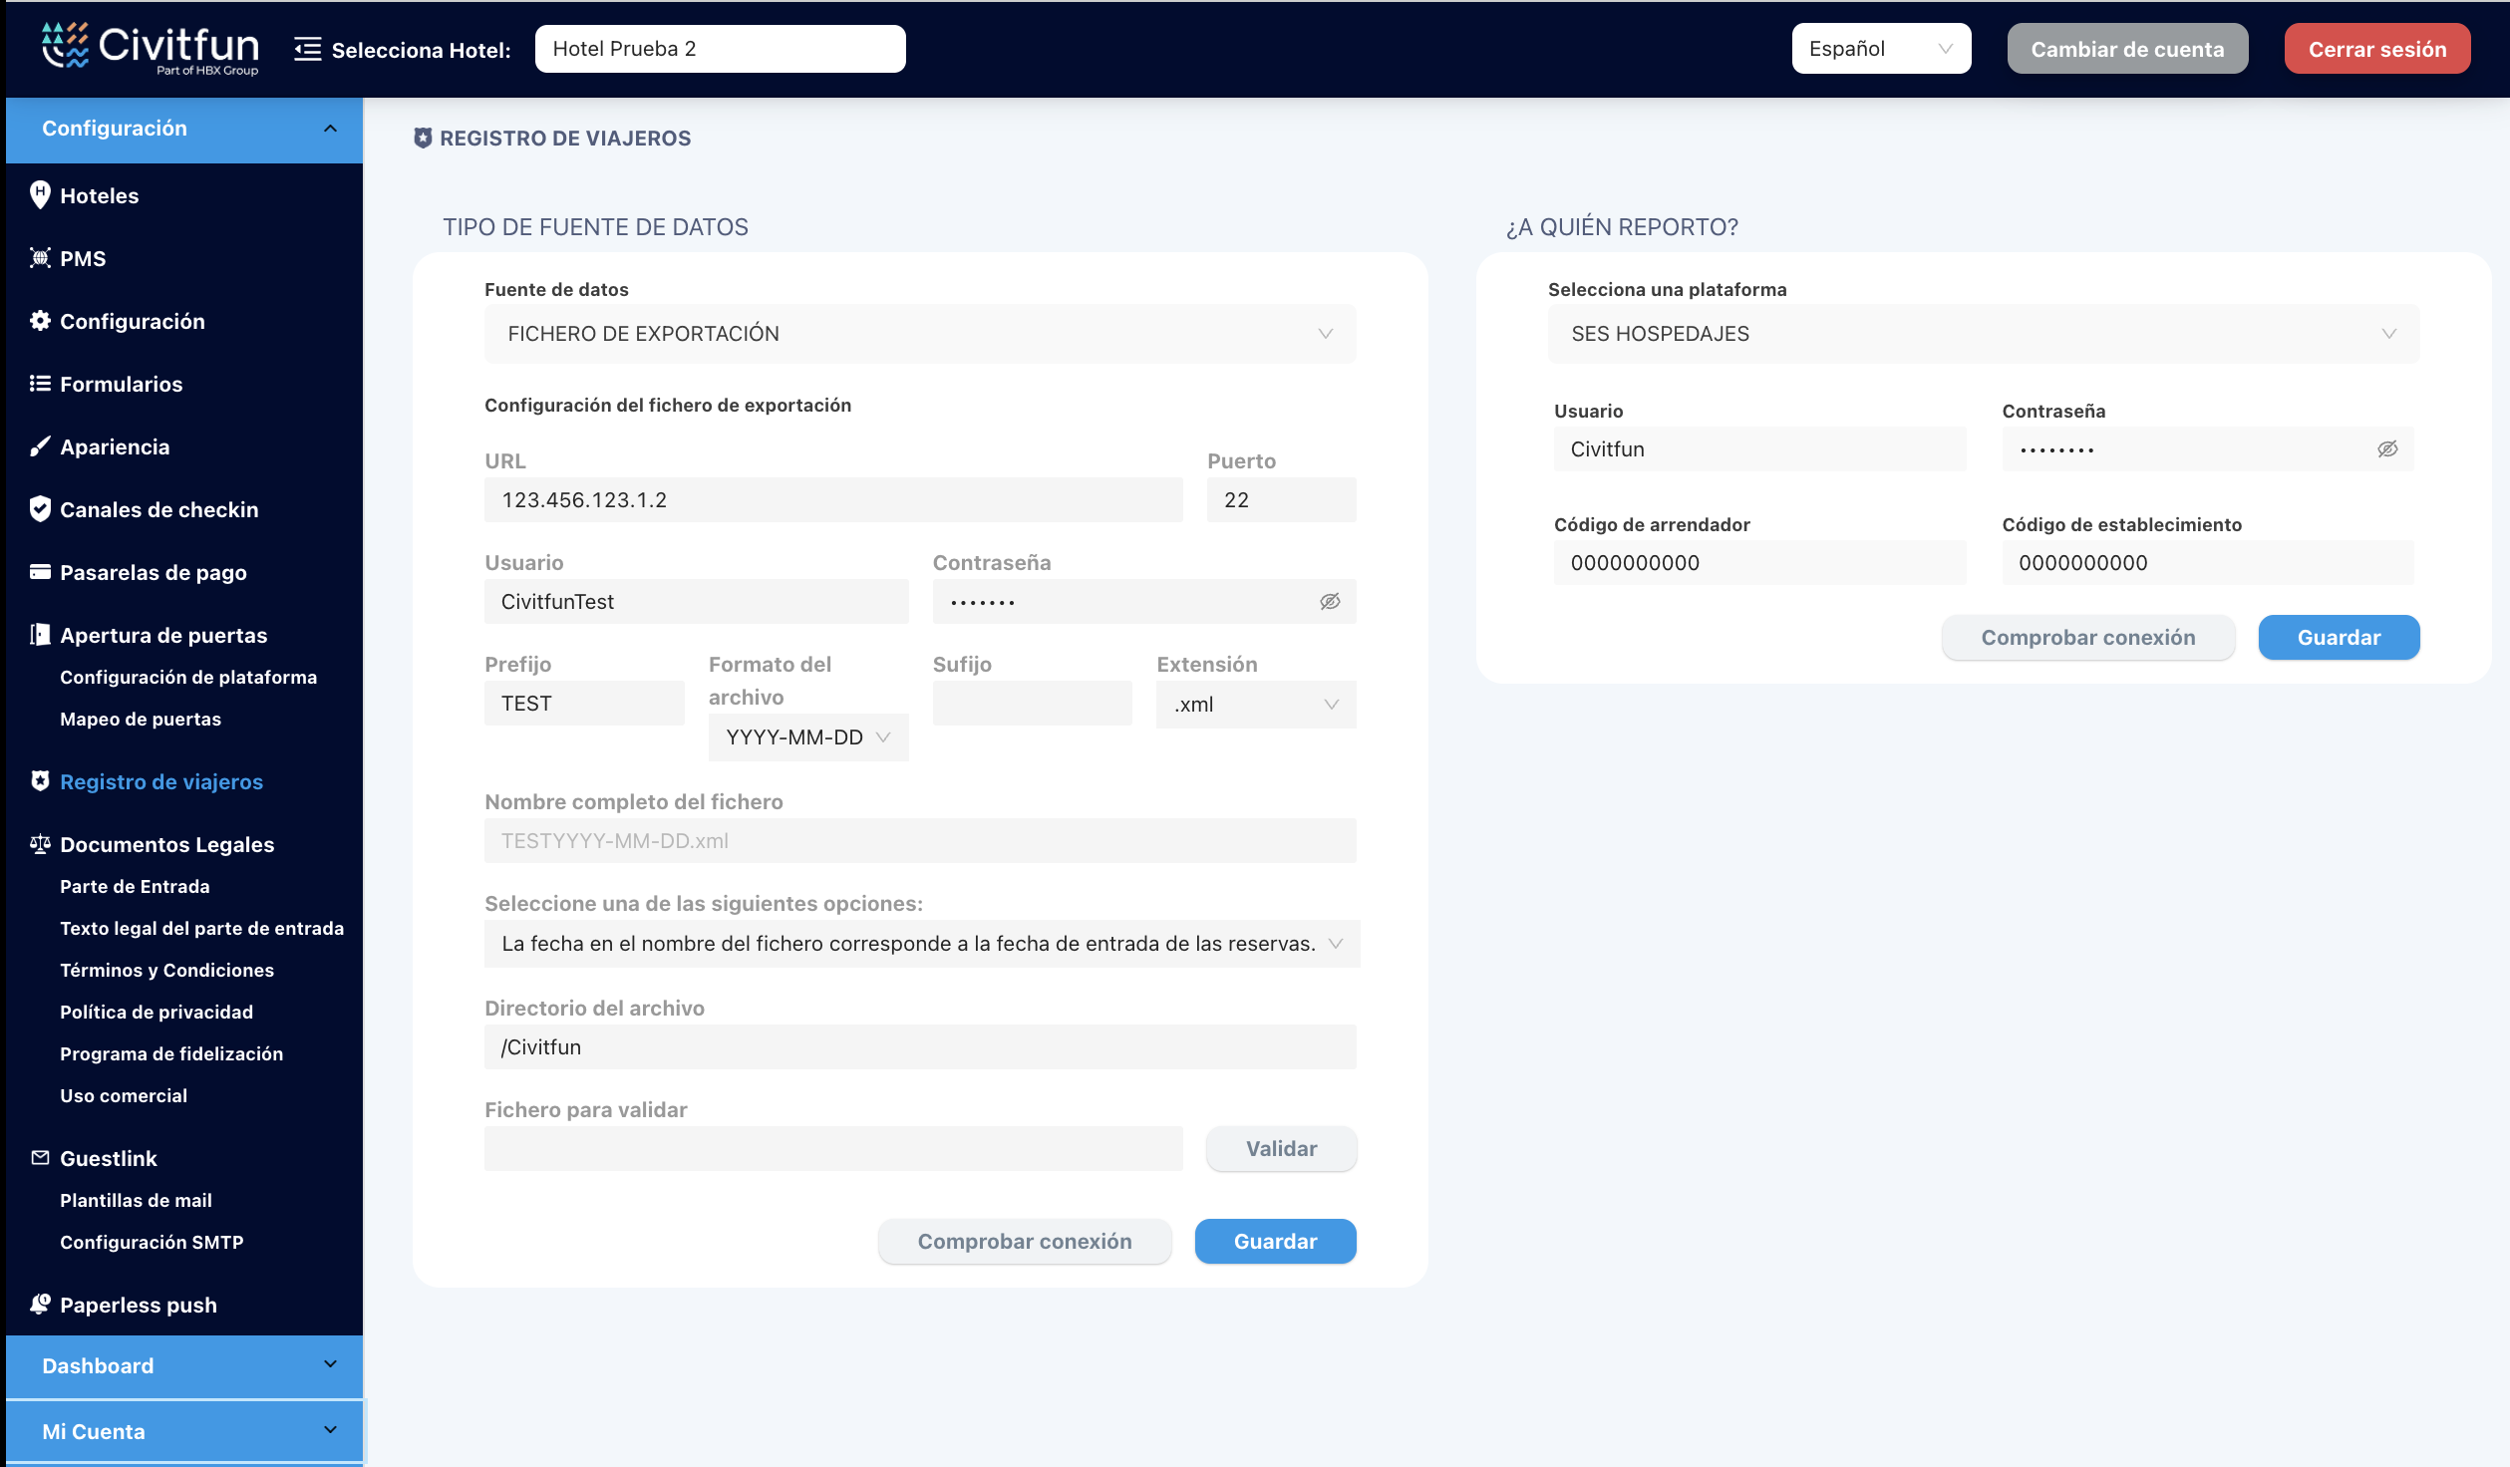Click Comprobar conexión in platform panel
This screenshot has height=1467, width=2510.
click(2087, 638)
